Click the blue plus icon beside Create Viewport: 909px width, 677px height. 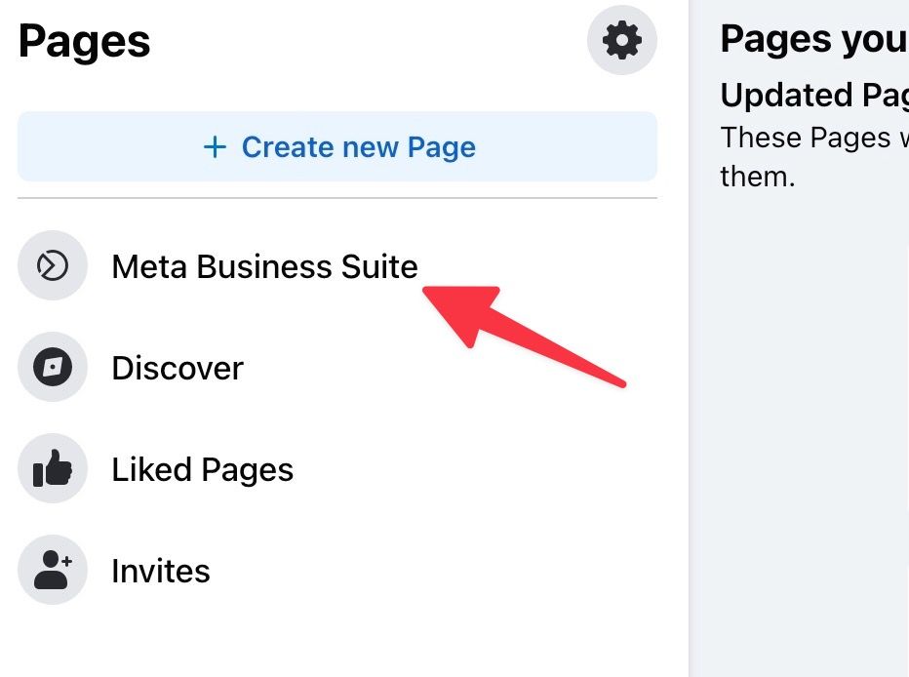[215, 146]
